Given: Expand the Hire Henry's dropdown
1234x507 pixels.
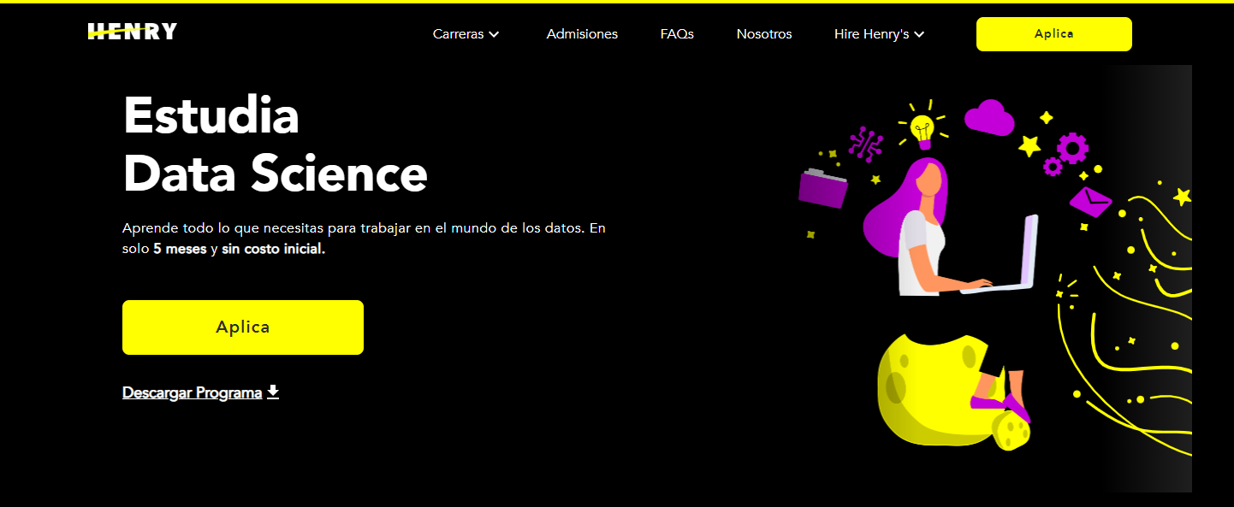Looking at the screenshot, I should [880, 34].
